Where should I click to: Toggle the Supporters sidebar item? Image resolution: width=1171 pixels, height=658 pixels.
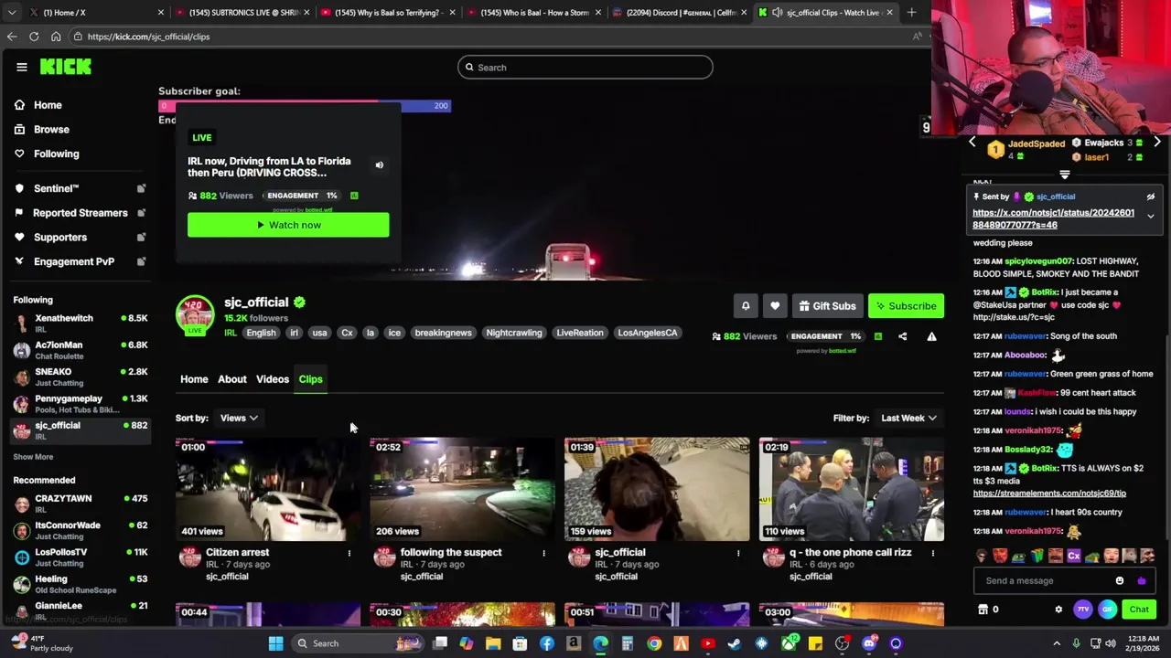point(141,238)
